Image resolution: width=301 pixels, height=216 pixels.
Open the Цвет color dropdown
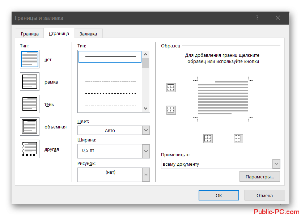[x=146, y=130]
